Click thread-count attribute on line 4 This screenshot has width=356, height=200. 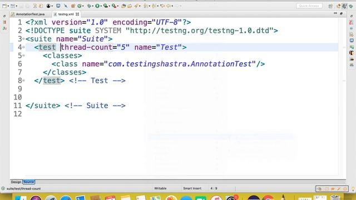pyautogui.click(x=87, y=47)
